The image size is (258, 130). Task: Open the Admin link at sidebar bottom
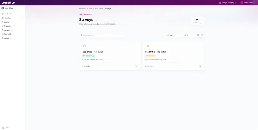point(6,128)
